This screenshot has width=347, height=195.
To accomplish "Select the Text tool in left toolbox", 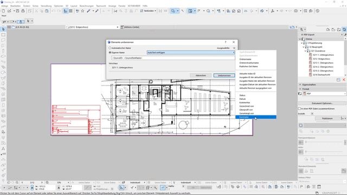I will coord(3,149).
